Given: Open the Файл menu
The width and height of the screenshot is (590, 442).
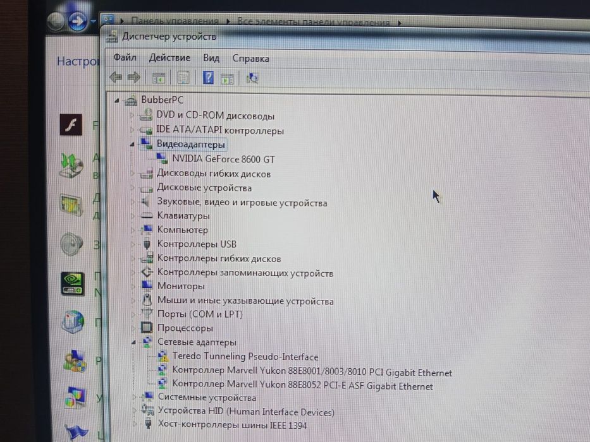Looking at the screenshot, I should click(x=125, y=57).
